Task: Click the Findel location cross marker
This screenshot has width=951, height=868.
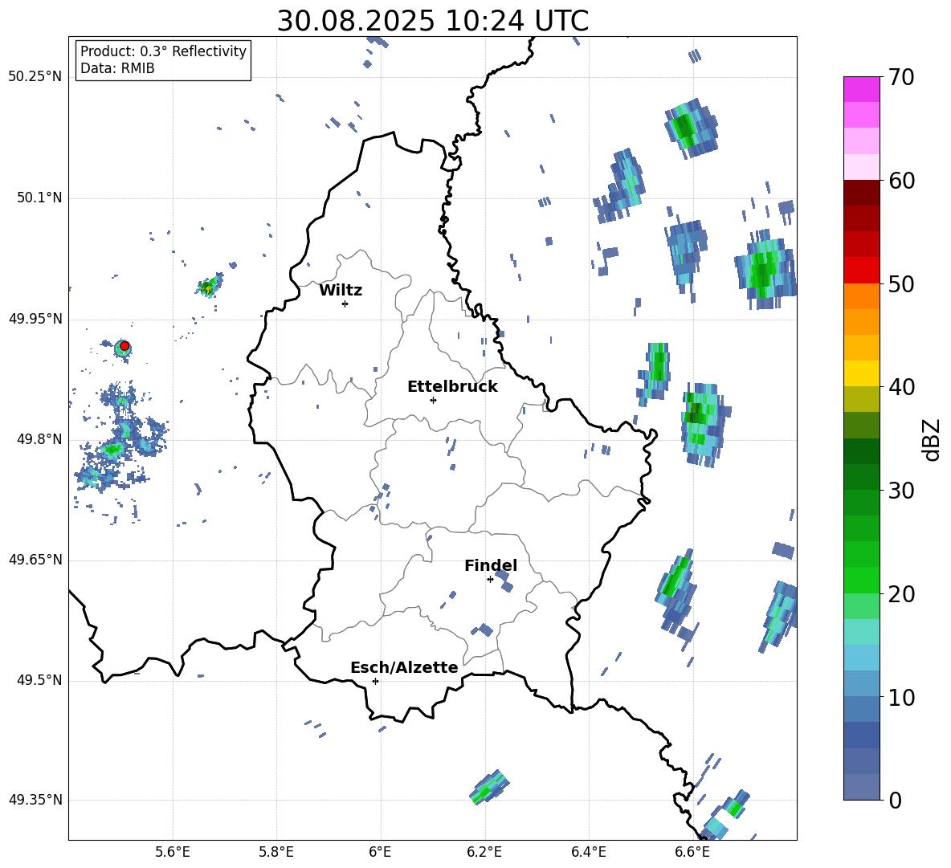Action: tap(490, 580)
